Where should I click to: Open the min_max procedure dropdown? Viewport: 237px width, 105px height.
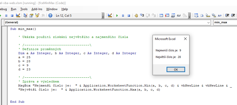click(x=225, y=23)
